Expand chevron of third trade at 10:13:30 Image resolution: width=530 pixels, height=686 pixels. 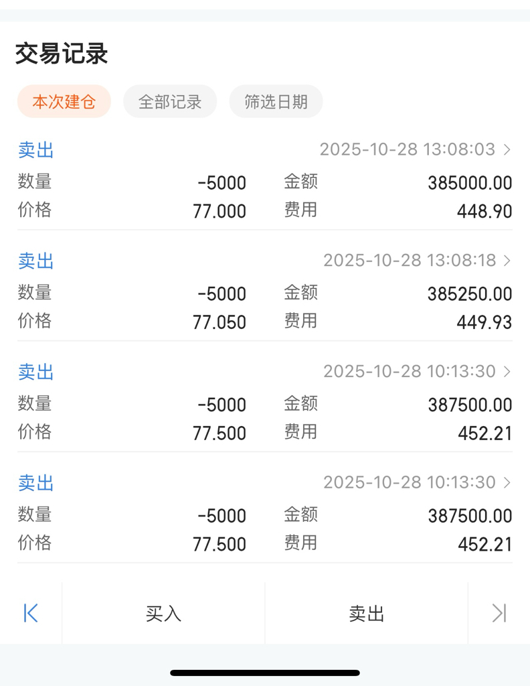(507, 372)
